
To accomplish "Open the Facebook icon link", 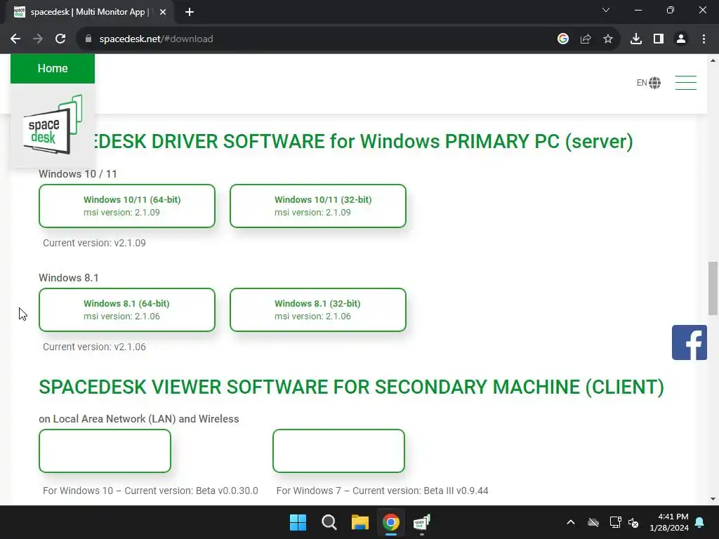I will [690, 342].
